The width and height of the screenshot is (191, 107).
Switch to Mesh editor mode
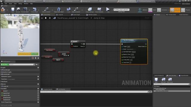click(x=152, y=10)
